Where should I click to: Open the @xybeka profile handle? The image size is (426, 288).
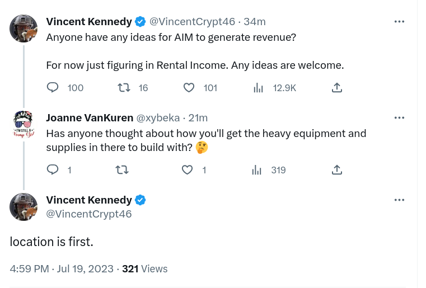[x=158, y=118]
